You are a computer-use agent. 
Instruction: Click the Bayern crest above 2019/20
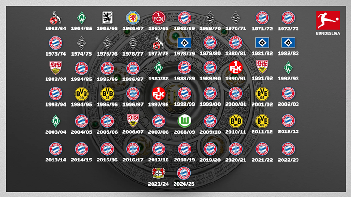[x=210, y=149]
